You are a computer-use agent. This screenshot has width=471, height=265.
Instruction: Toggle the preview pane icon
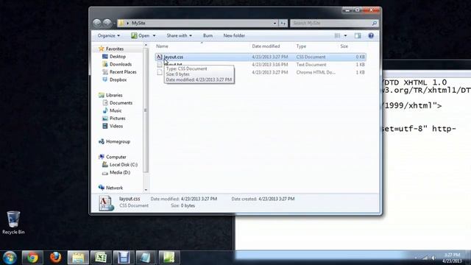click(x=358, y=36)
